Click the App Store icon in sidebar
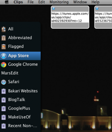The image size is (112, 132). pyautogui.click(x=3, y=56)
